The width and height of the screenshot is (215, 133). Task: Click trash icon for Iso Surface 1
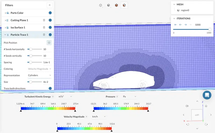click(x=44, y=27)
